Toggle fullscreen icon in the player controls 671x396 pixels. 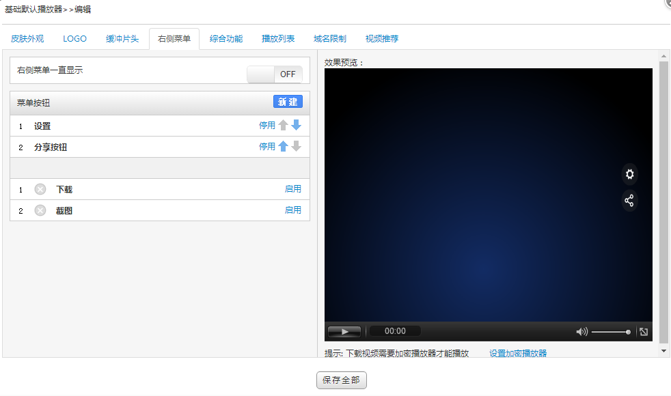[643, 332]
